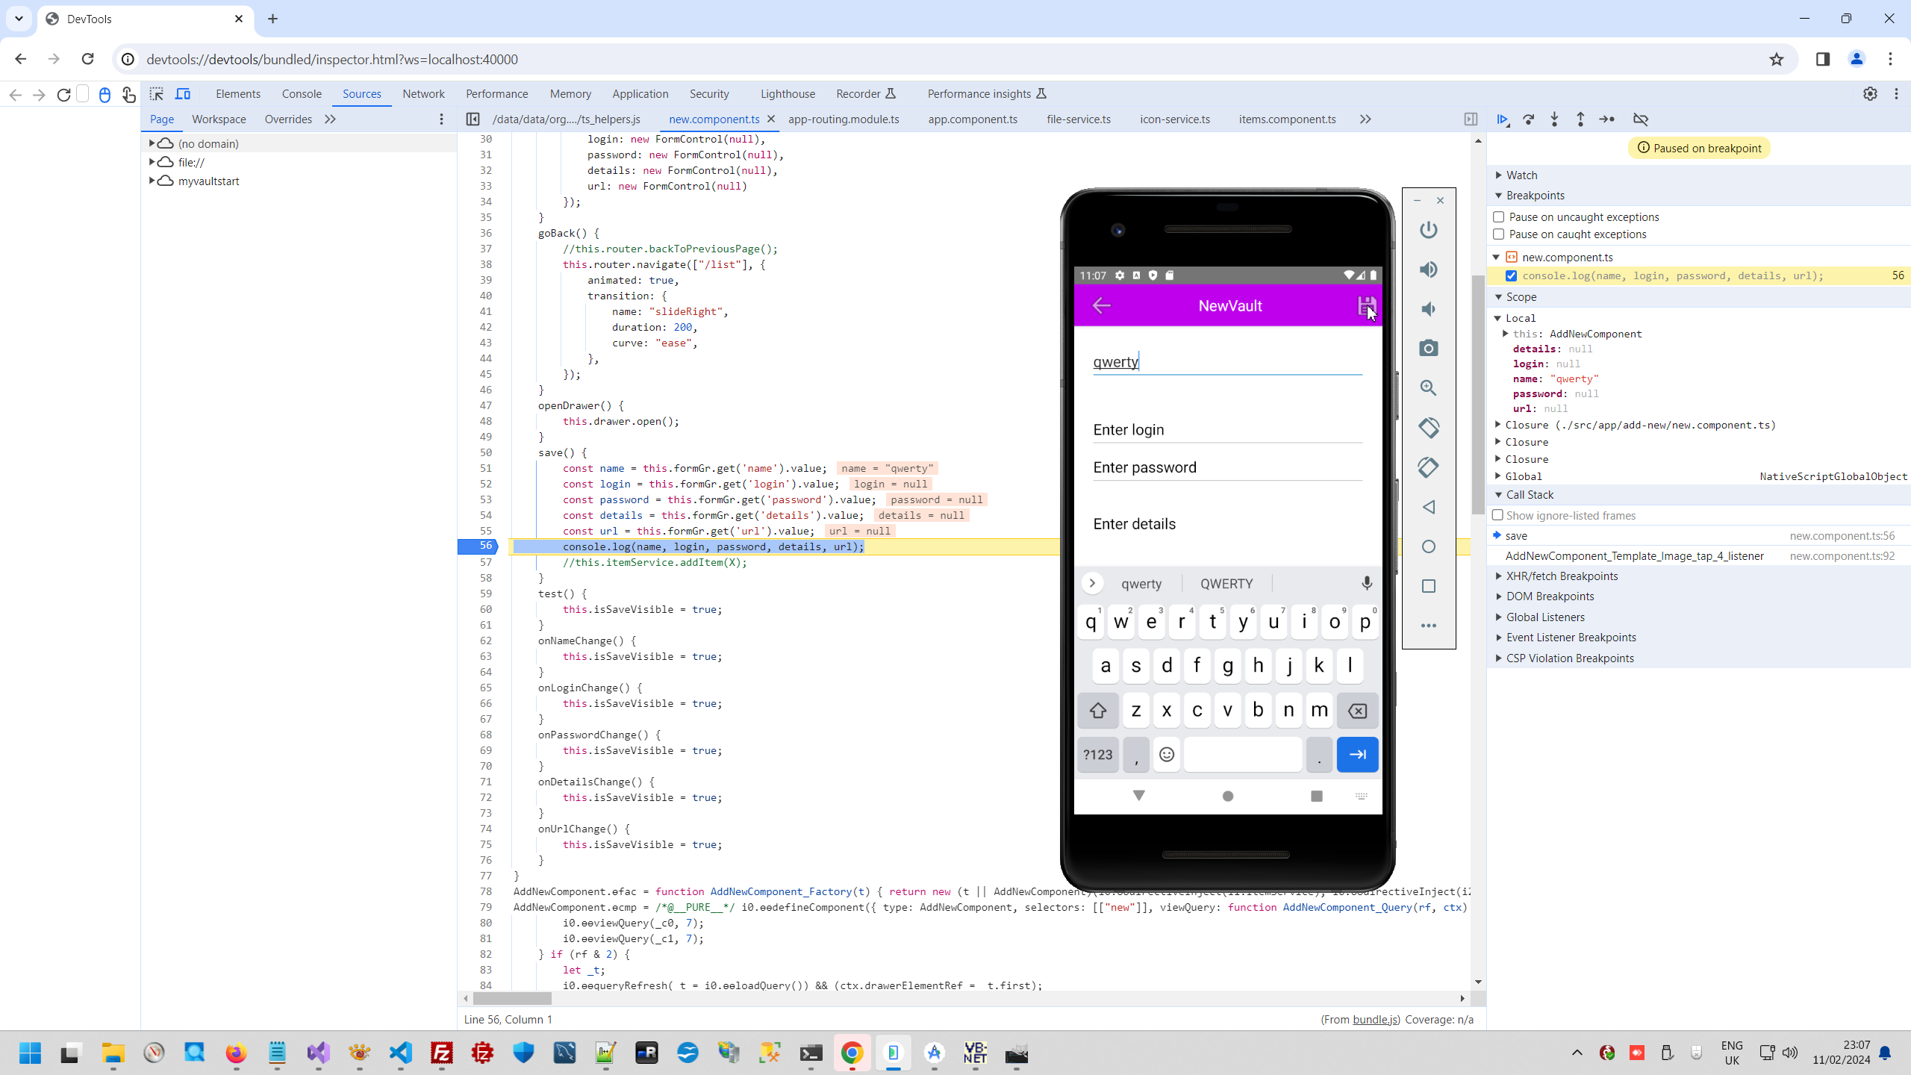The image size is (1911, 1075).
Task: Enable Pause on caught exceptions
Action: click(x=1498, y=234)
